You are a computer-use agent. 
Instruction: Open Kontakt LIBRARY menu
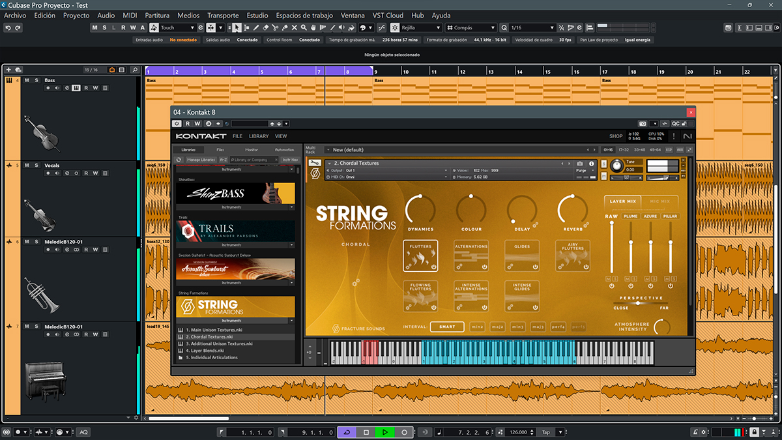coord(259,136)
